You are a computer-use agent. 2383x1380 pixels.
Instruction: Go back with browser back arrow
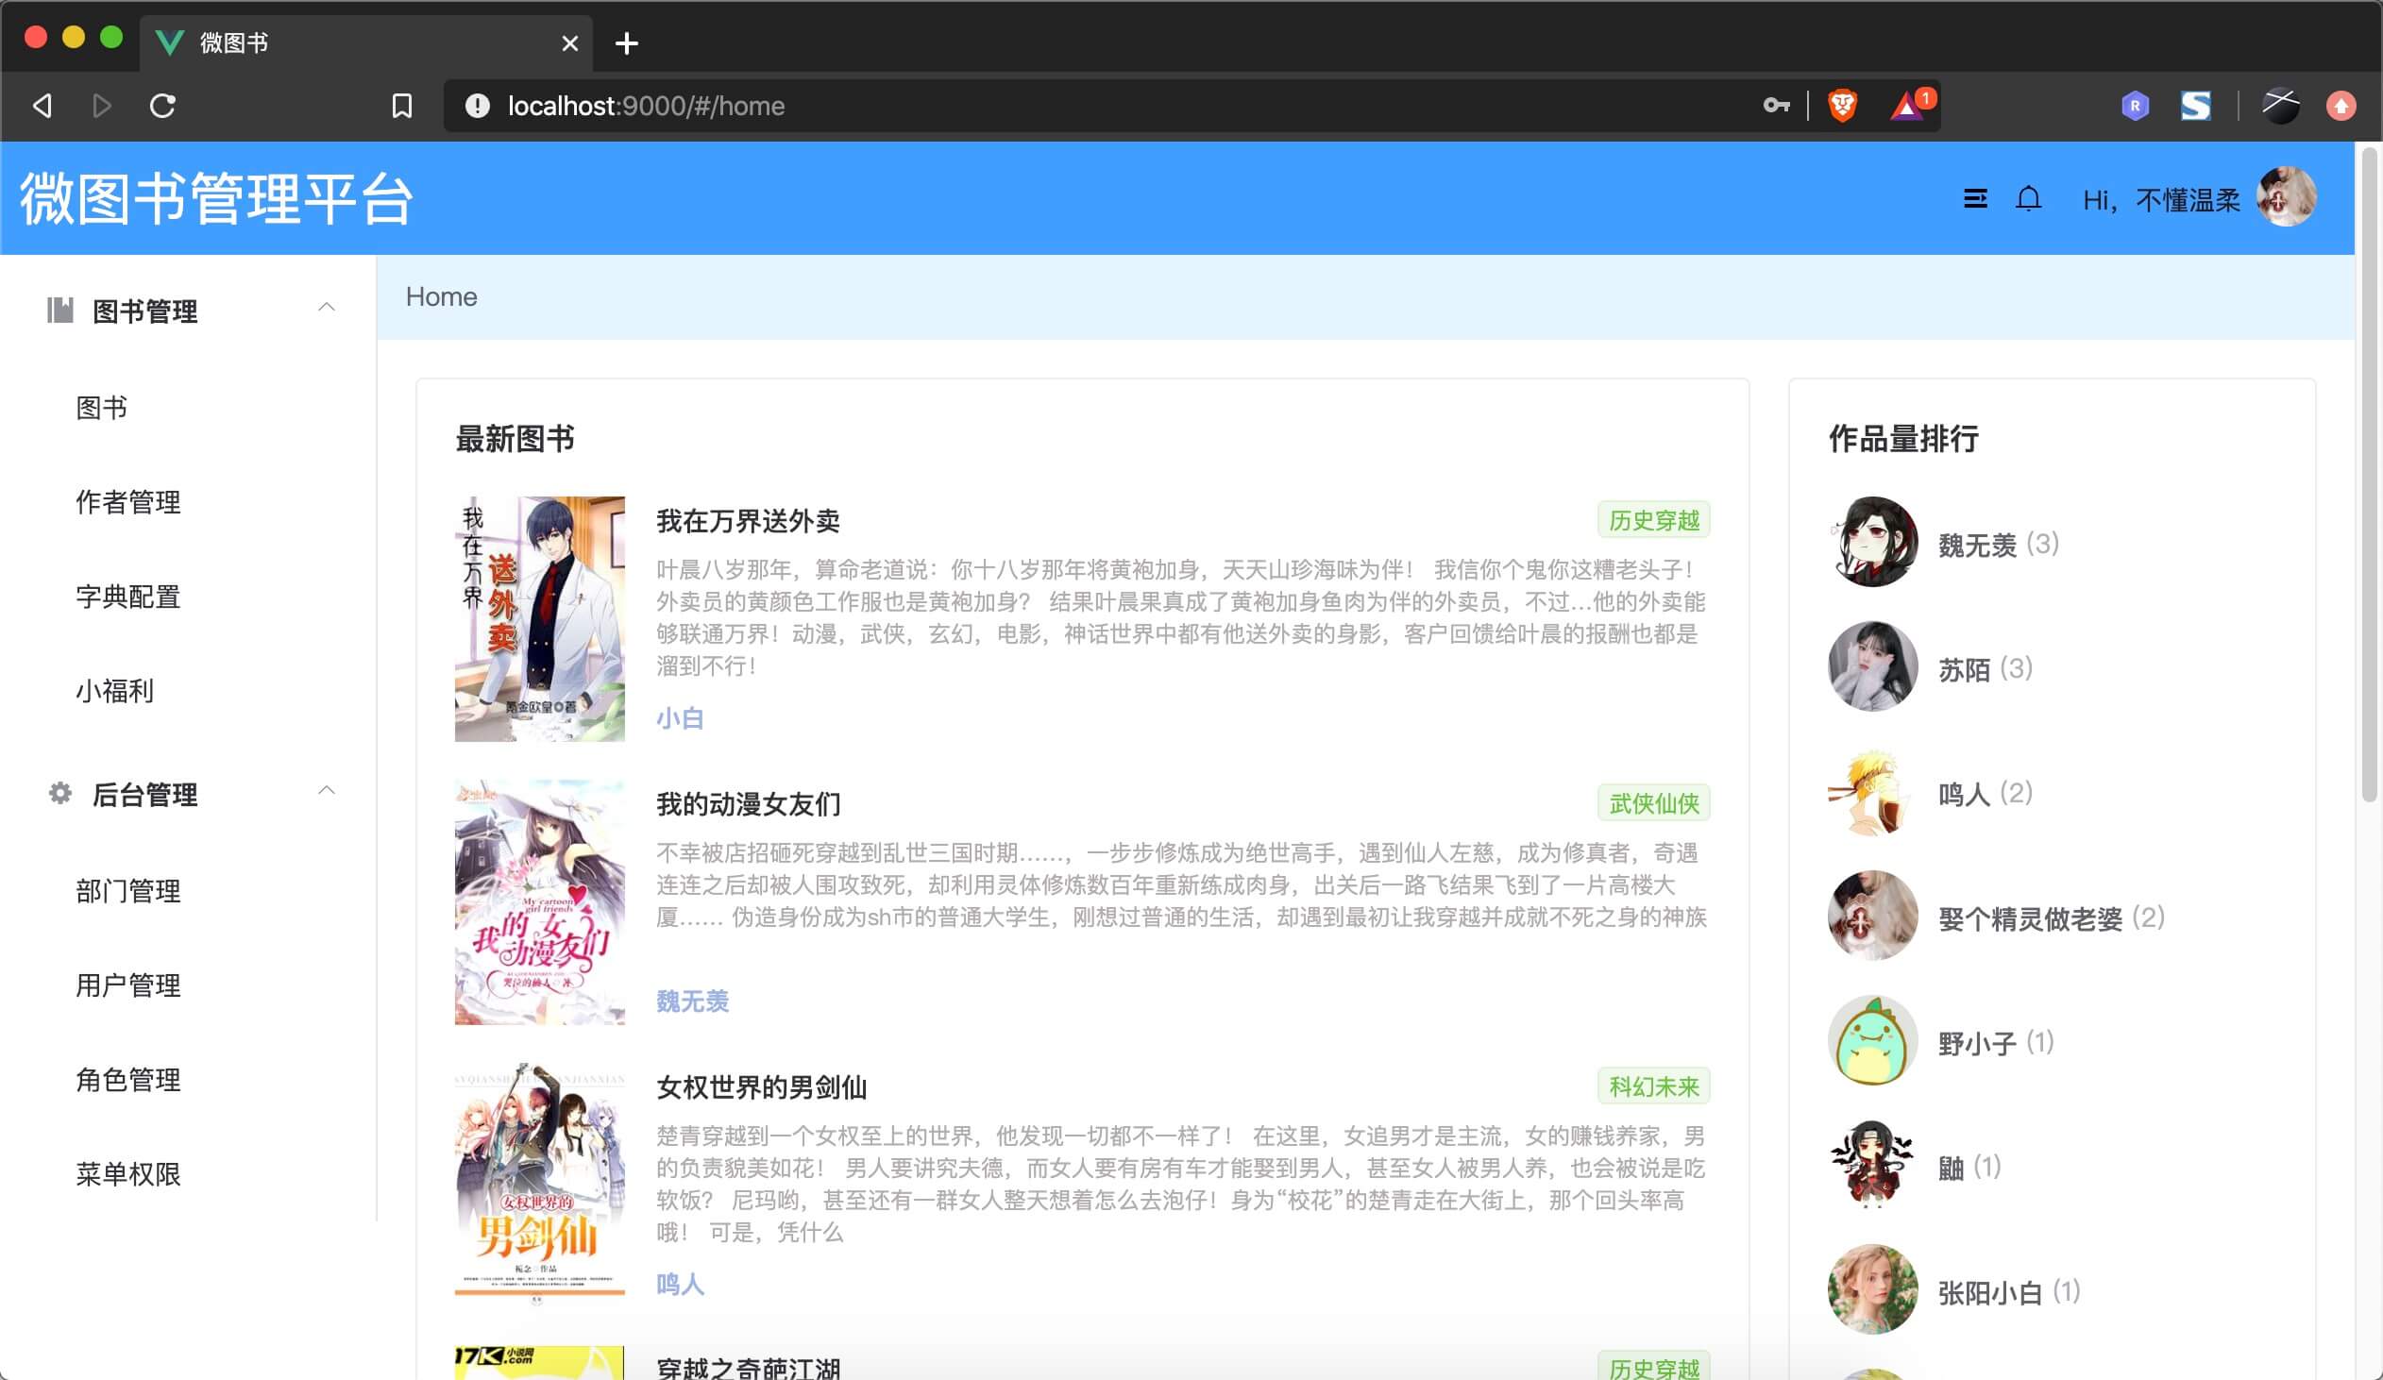[42, 106]
